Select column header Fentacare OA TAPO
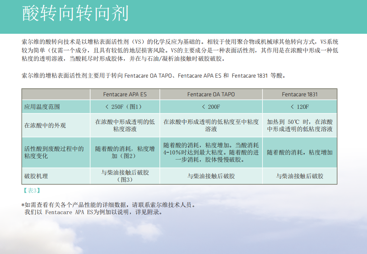 pyautogui.click(x=211, y=94)
